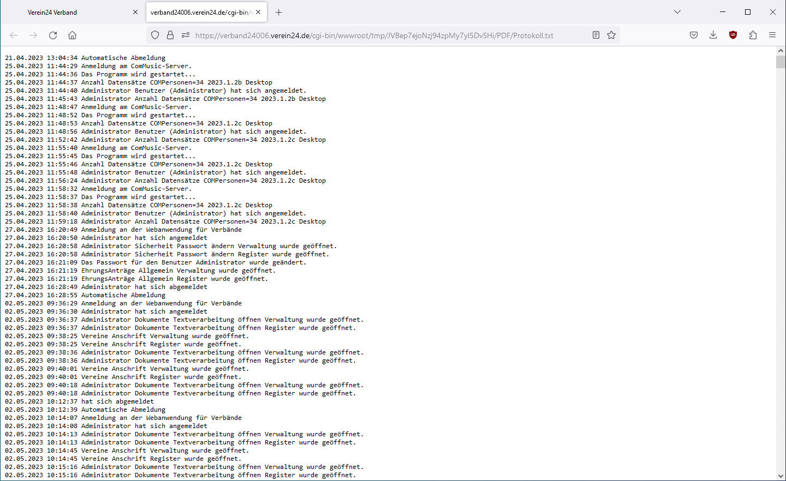
Task: Open the tracking protection shield icon
Action: coord(155,35)
